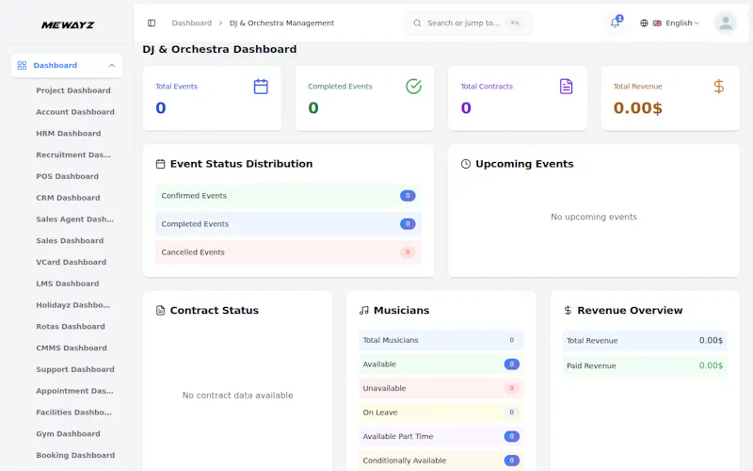Select POS Dashboard in sidebar
The height and width of the screenshot is (471, 753).
(67, 176)
